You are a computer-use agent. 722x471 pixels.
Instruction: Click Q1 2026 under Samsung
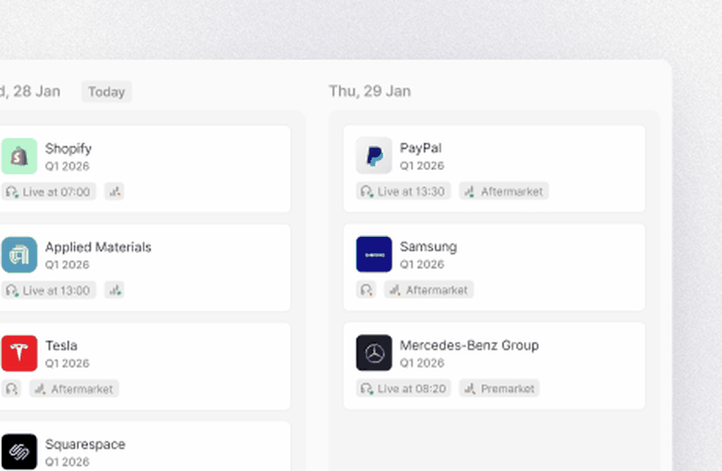tap(422, 264)
